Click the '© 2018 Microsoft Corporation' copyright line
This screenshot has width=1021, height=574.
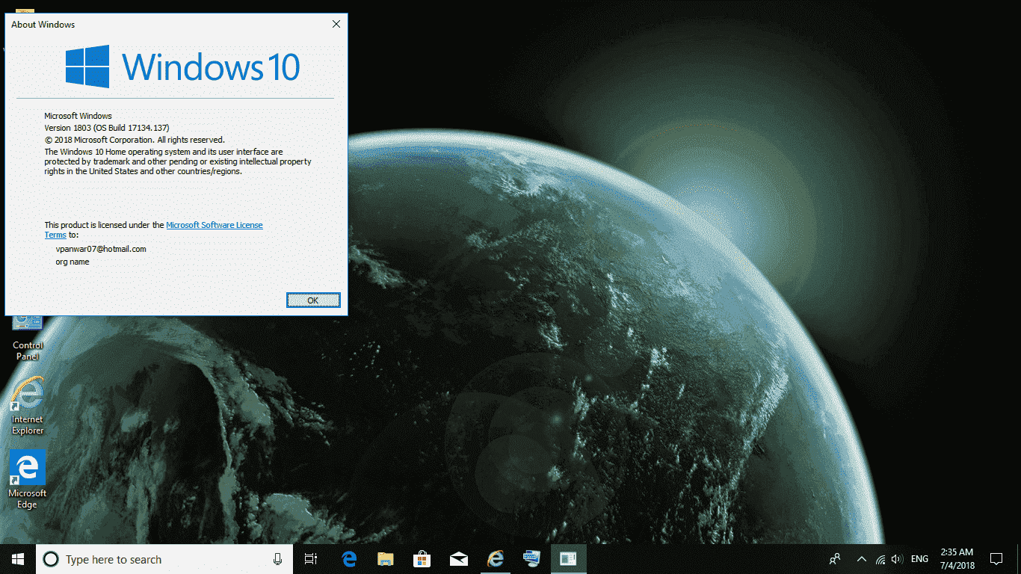coord(135,140)
